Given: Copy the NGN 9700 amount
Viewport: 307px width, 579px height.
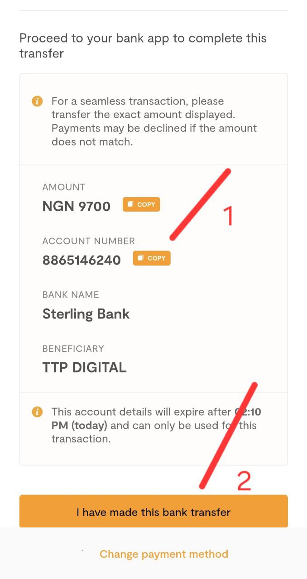Looking at the screenshot, I should (141, 204).
